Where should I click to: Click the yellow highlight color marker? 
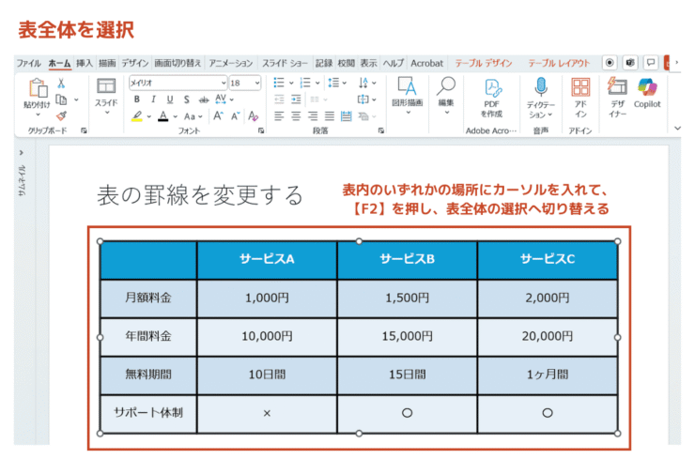pyautogui.click(x=137, y=116)
